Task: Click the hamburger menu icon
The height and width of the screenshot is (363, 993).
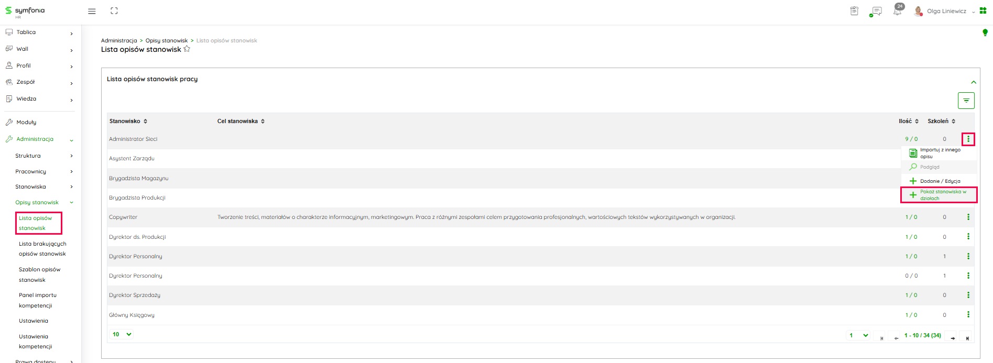Action: 92,11
